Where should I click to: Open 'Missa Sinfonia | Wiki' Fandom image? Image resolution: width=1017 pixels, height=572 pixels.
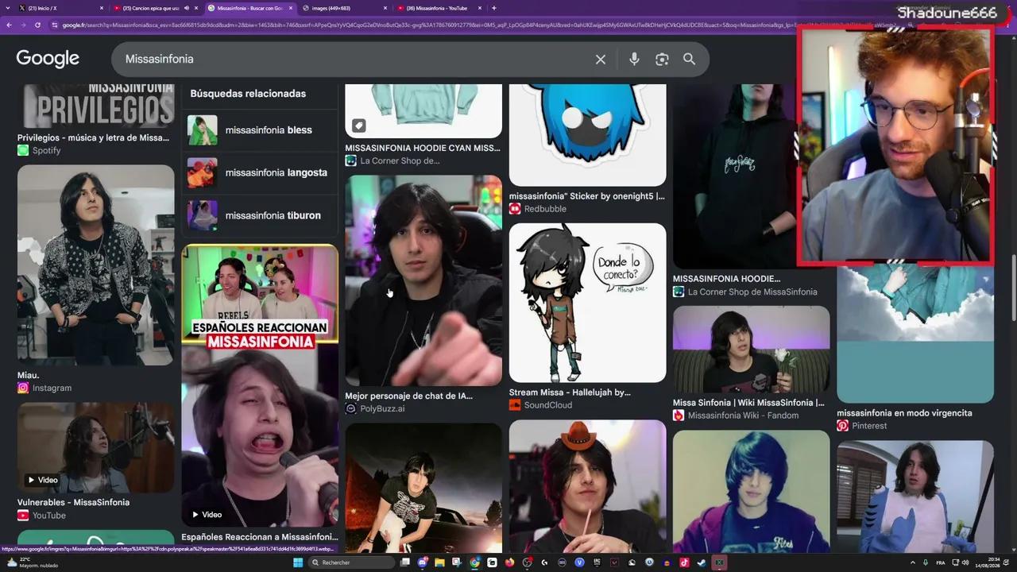[751, 350]
